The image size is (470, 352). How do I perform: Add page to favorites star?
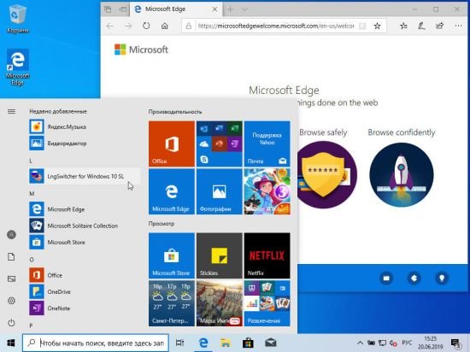[x=378, y=26]
